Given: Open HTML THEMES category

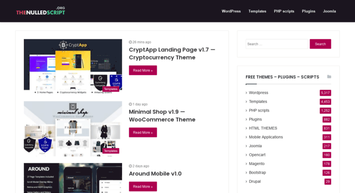Looking at the screenshot, I should coord(263,128).
